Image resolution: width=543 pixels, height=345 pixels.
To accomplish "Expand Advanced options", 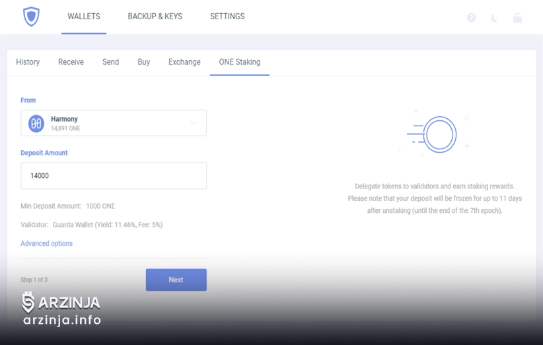I will [x=46, y=243].
